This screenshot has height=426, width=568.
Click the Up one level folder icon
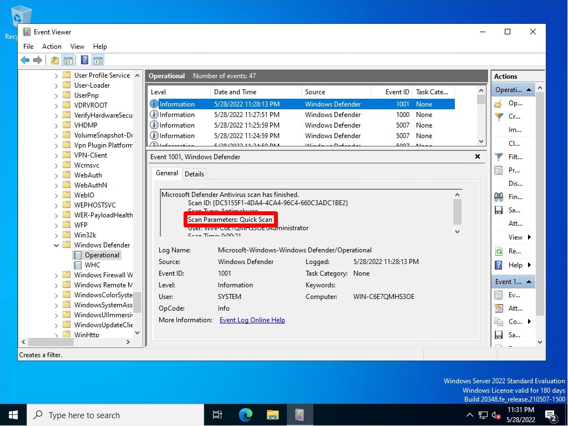[x=55, y=60]
